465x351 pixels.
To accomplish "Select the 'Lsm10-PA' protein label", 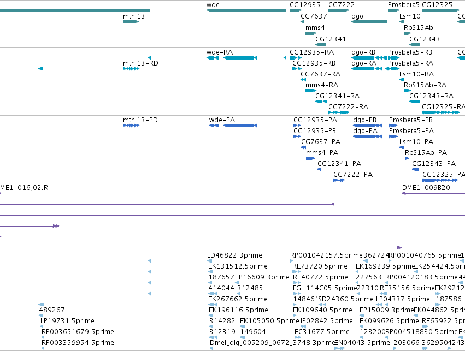I will [416, 142].
